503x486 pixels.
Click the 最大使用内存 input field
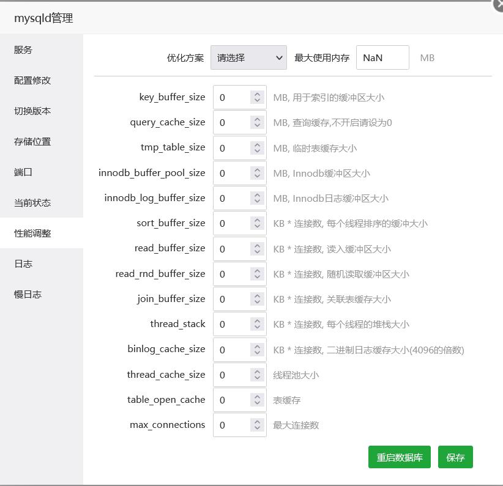point(382,57)
